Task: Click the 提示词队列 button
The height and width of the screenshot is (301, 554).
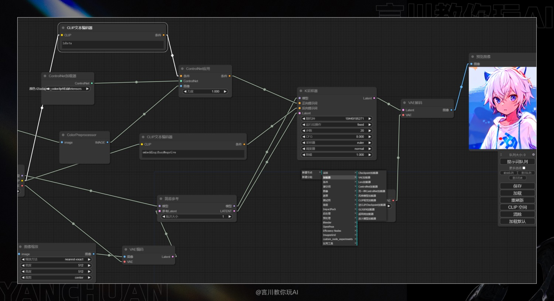Action: click(x=517, y=162)
